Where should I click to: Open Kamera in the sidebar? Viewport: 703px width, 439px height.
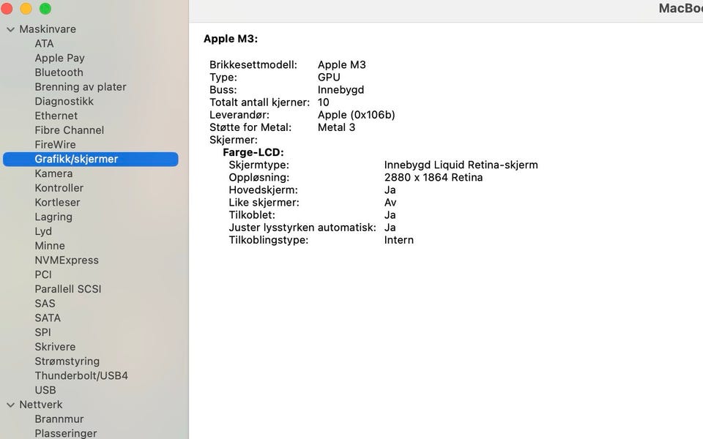pos(53,173)
